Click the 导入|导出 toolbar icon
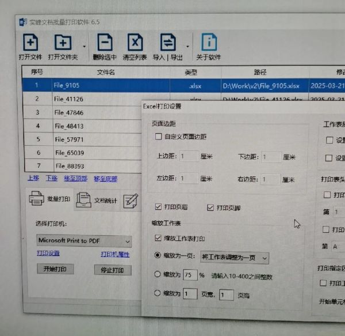 [x=167, y=44]
